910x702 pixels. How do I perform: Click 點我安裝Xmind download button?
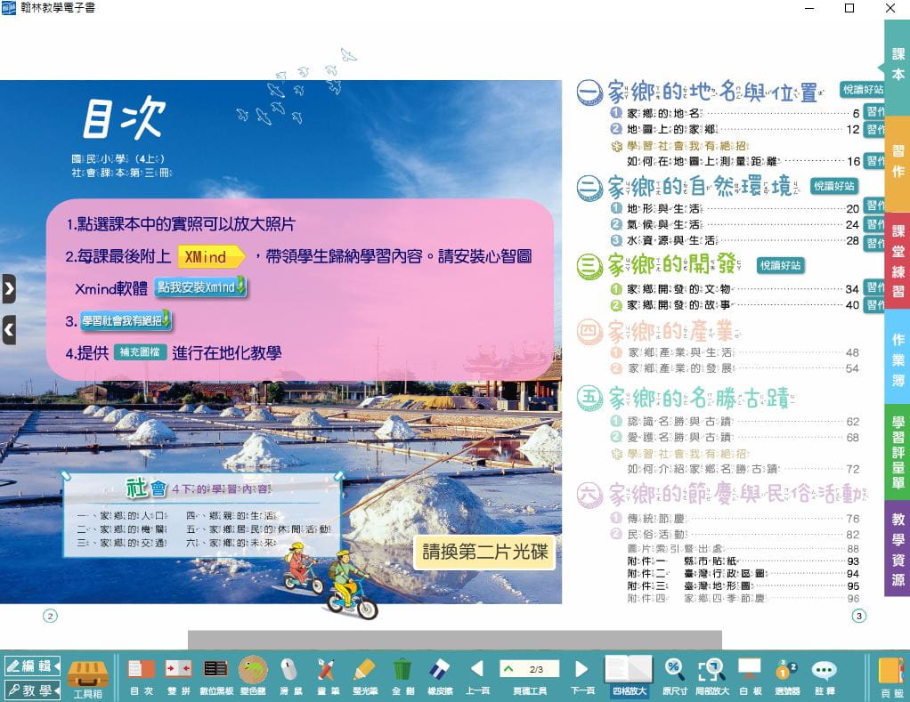point(200,287)
